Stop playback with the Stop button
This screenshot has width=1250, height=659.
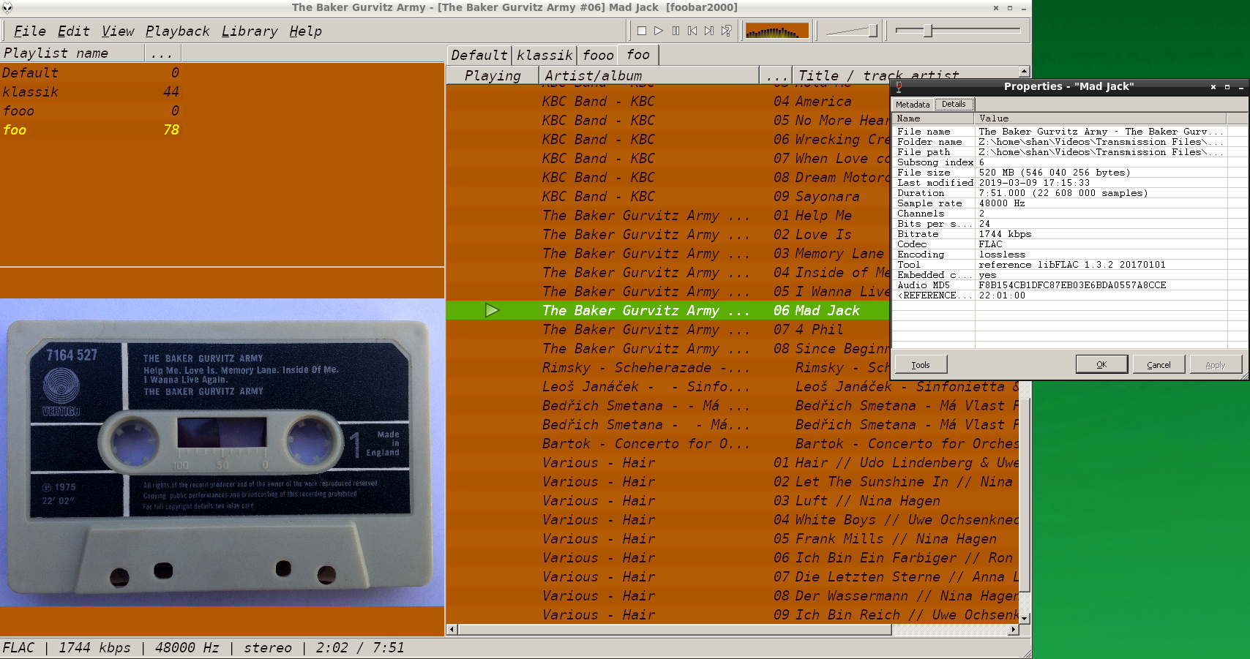[x=642, y=31]
